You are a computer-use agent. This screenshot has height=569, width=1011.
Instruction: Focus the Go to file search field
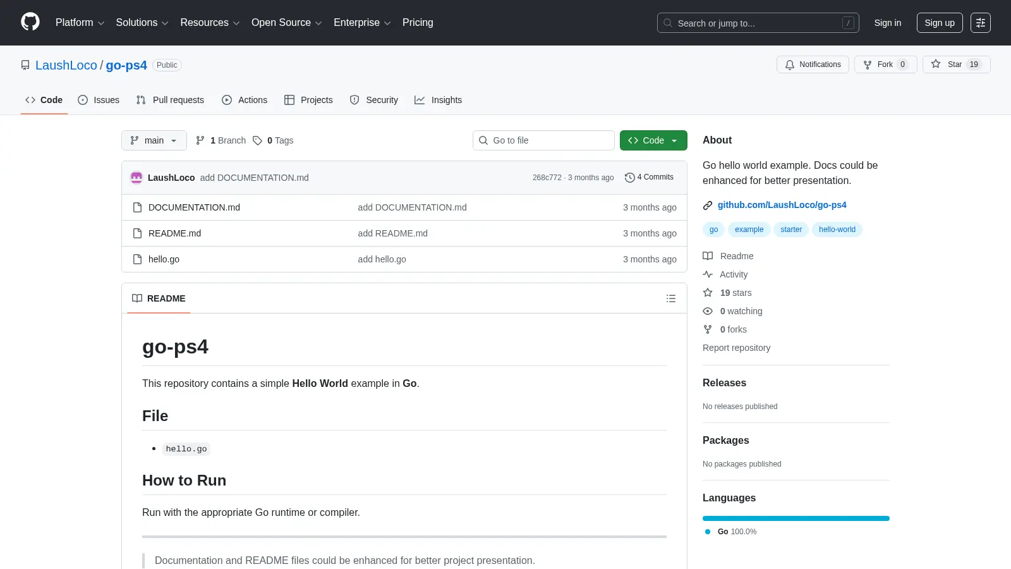[543, 140]
